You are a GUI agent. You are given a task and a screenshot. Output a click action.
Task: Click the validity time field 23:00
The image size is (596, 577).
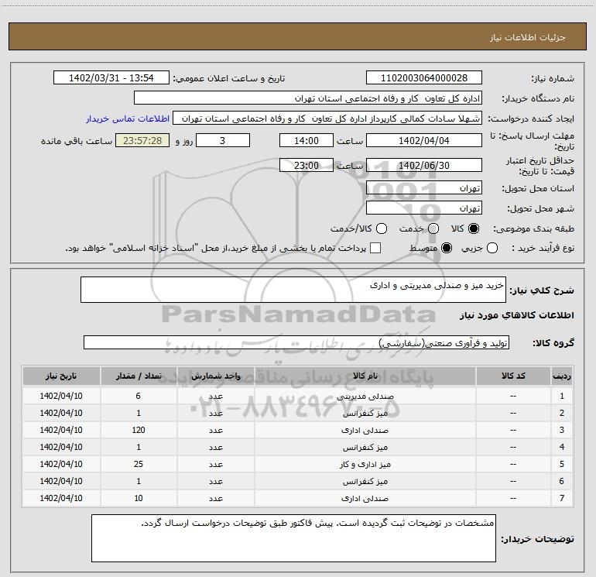click(x=307, y=165)
